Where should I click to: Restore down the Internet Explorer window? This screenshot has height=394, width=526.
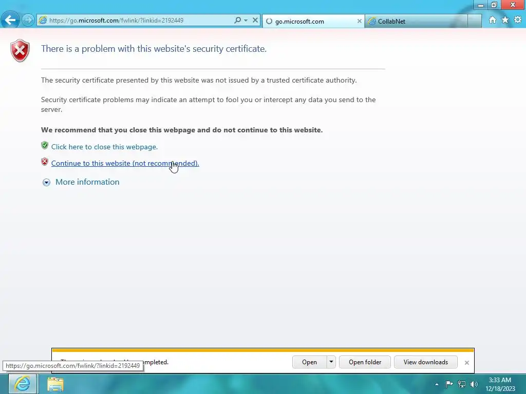[494, 5]
